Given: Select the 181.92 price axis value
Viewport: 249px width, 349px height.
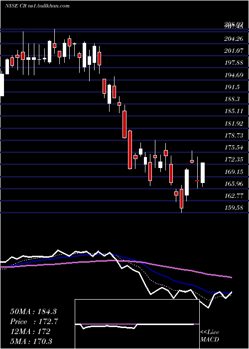Looking at the screenshot, I should 234,123.
